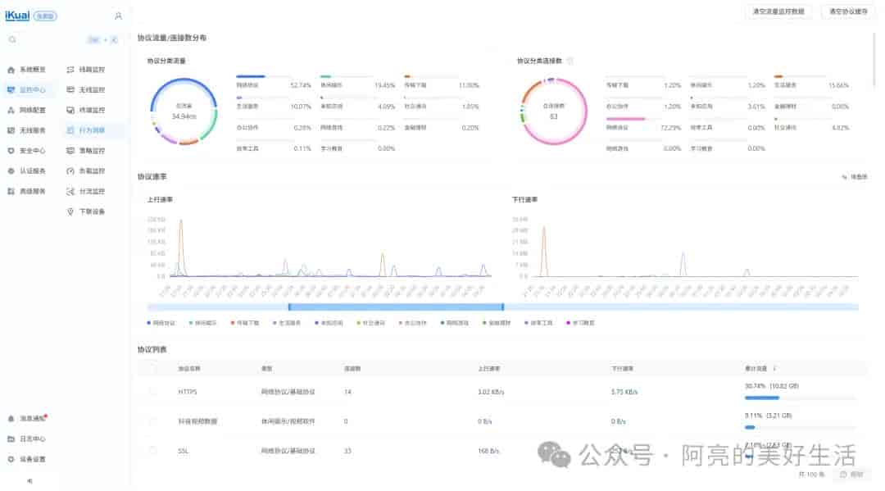
Task: Click the 设备设置 gear icon
Action: tap(11, 459)
